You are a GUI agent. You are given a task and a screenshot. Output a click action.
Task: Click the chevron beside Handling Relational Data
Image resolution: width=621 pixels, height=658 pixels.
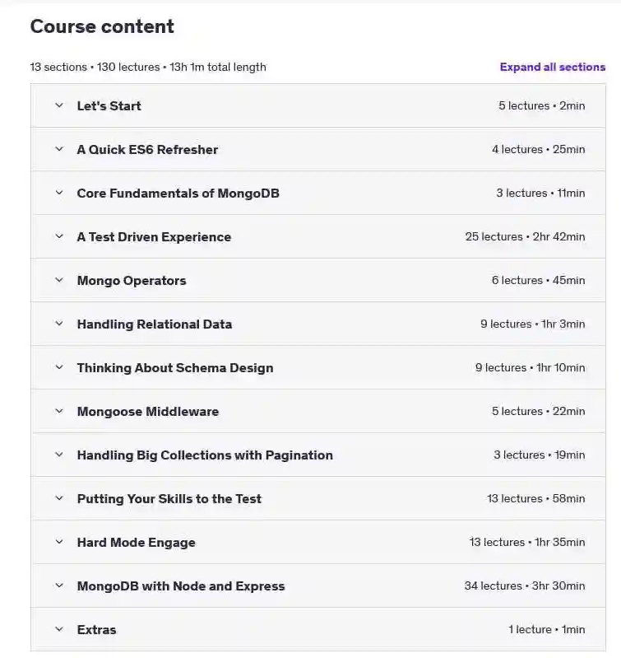click(59, 324)
